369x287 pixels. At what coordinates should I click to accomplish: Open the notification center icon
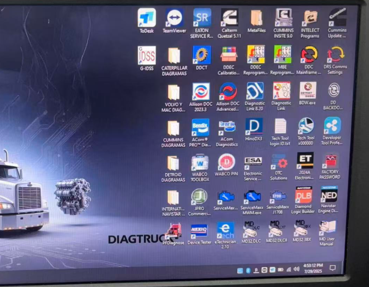[333, 268]
